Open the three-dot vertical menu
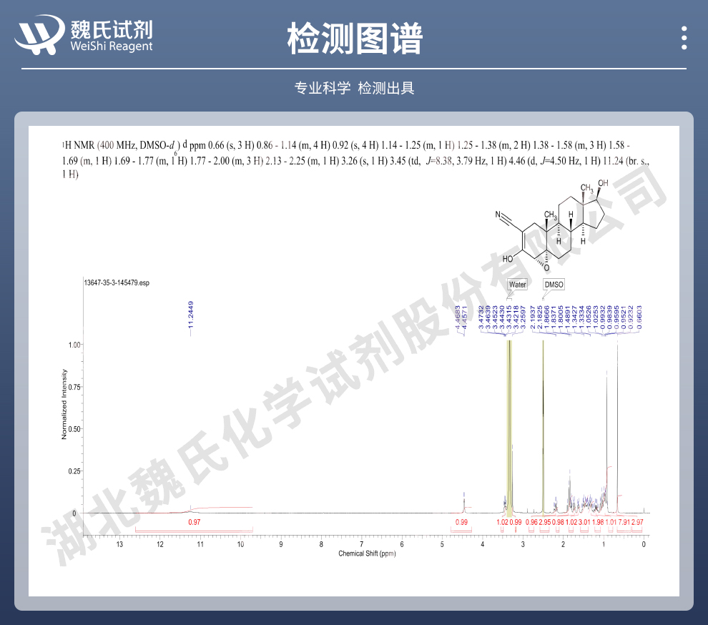 [x=684, y=37]
